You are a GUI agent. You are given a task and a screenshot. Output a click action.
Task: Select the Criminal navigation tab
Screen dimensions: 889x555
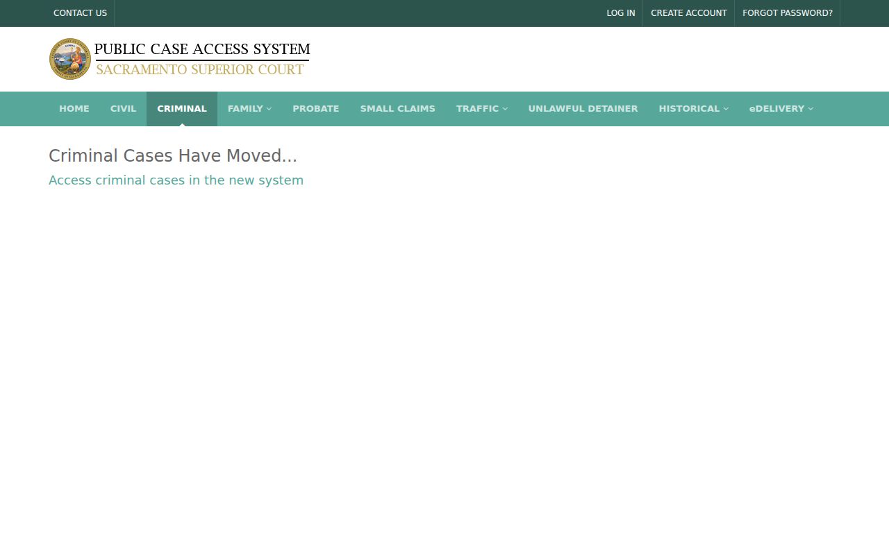(x=182, y=109)
